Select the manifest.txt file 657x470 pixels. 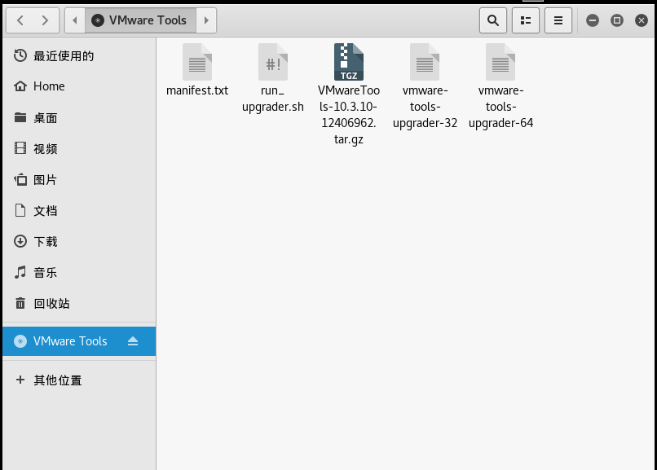pos(196,62)
